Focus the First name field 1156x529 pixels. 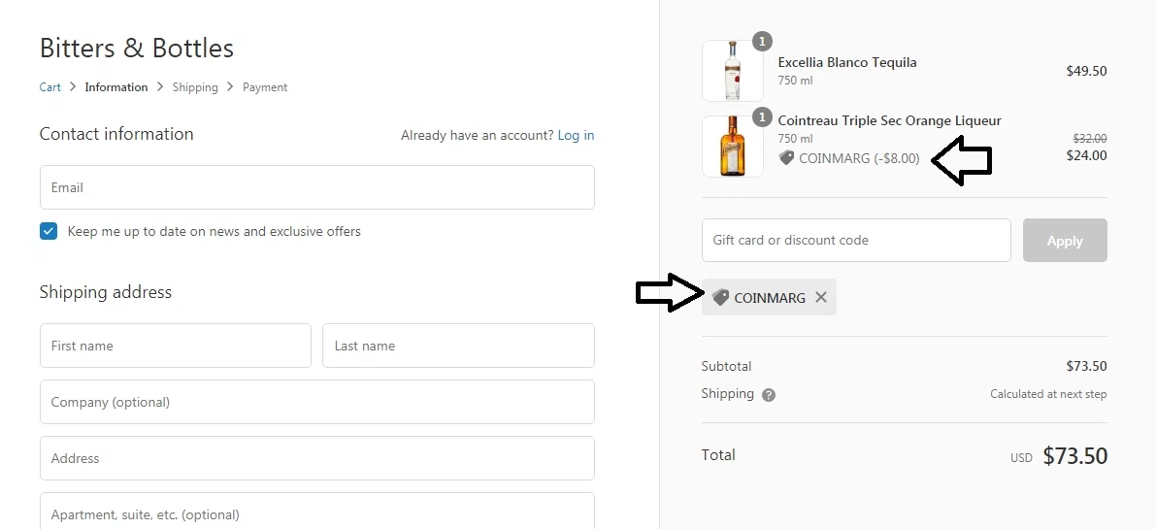176,346
